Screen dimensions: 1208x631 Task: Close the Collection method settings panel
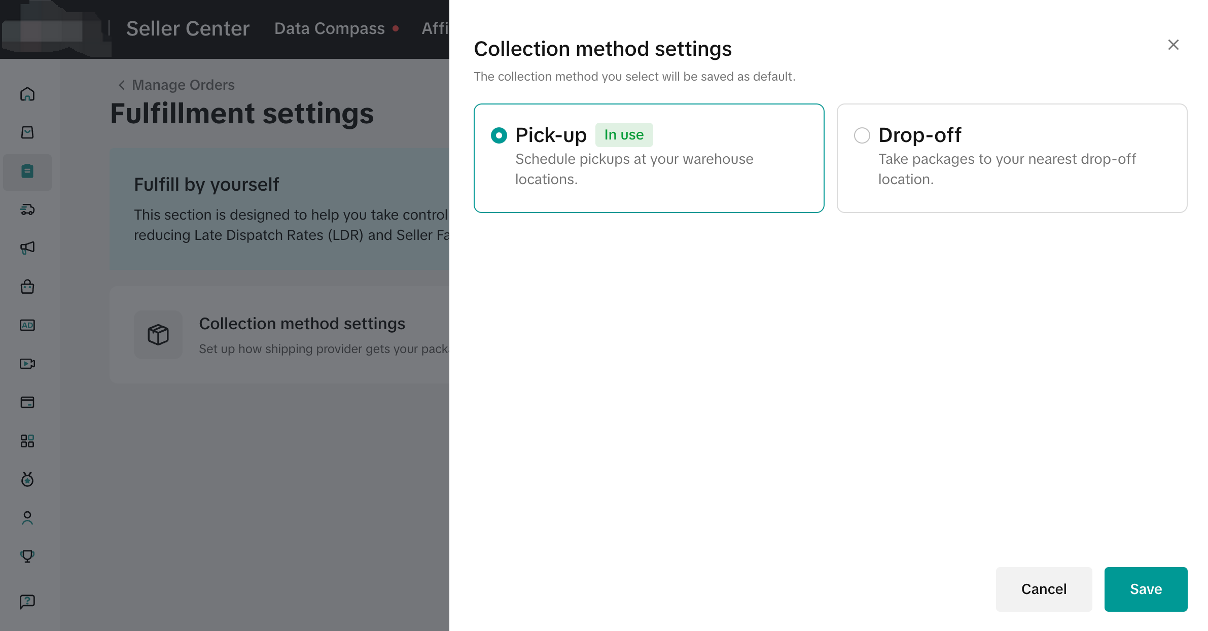pyautogui.click(x=1173, y=45)
